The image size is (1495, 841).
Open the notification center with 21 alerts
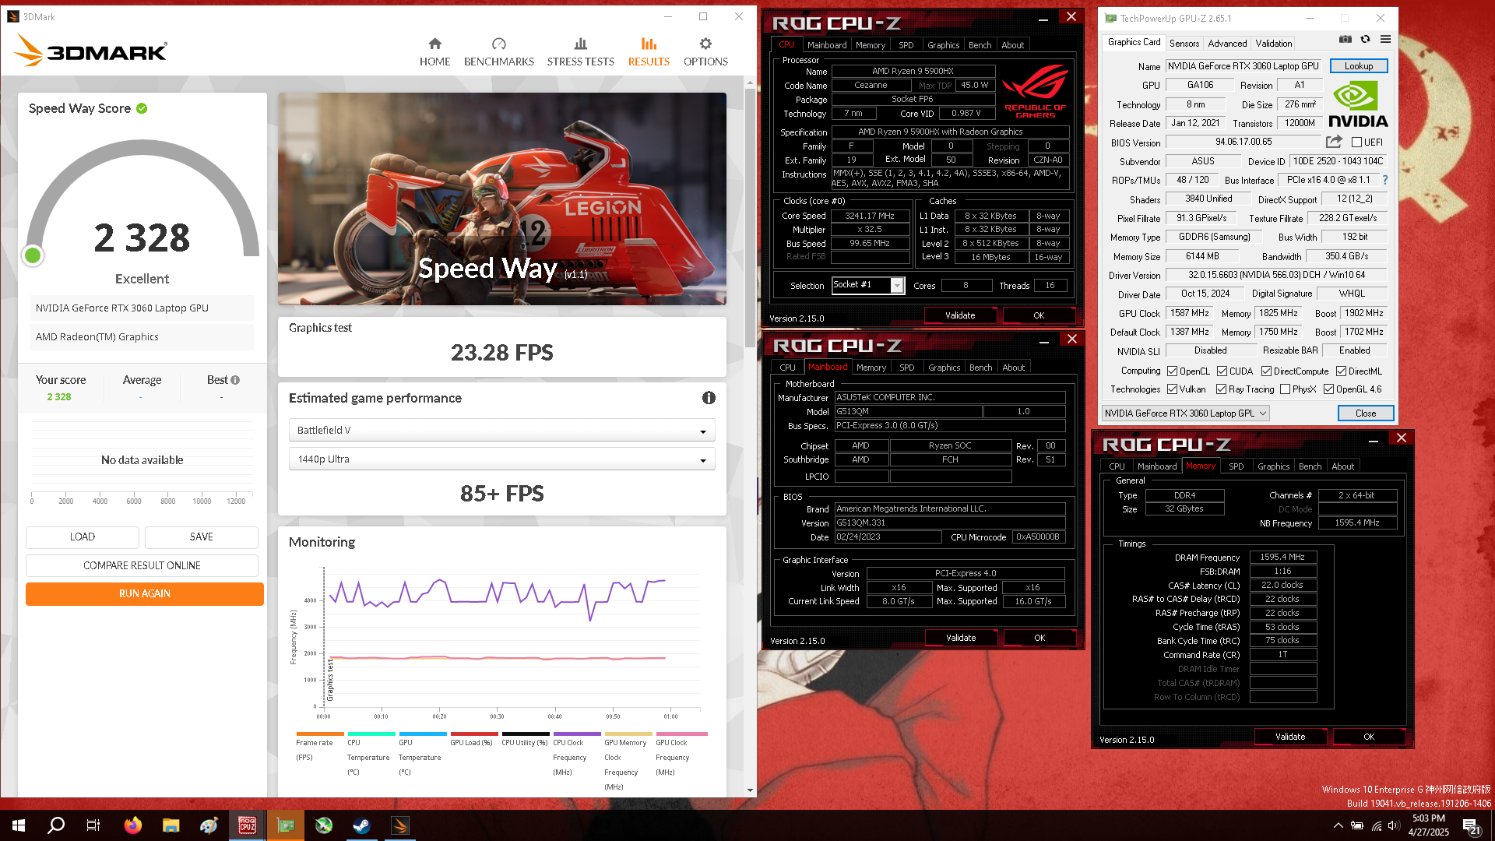point(1471,826)
